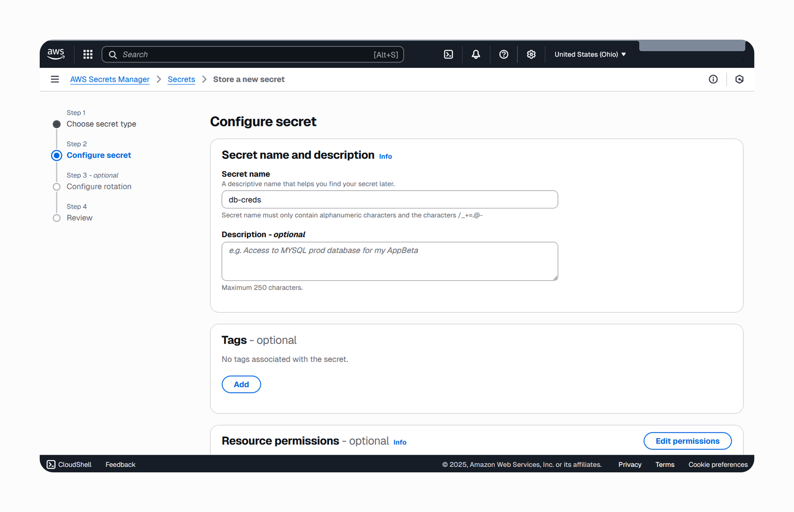
Task: Add a tag with the Add button
Action: tap(241, 384)
